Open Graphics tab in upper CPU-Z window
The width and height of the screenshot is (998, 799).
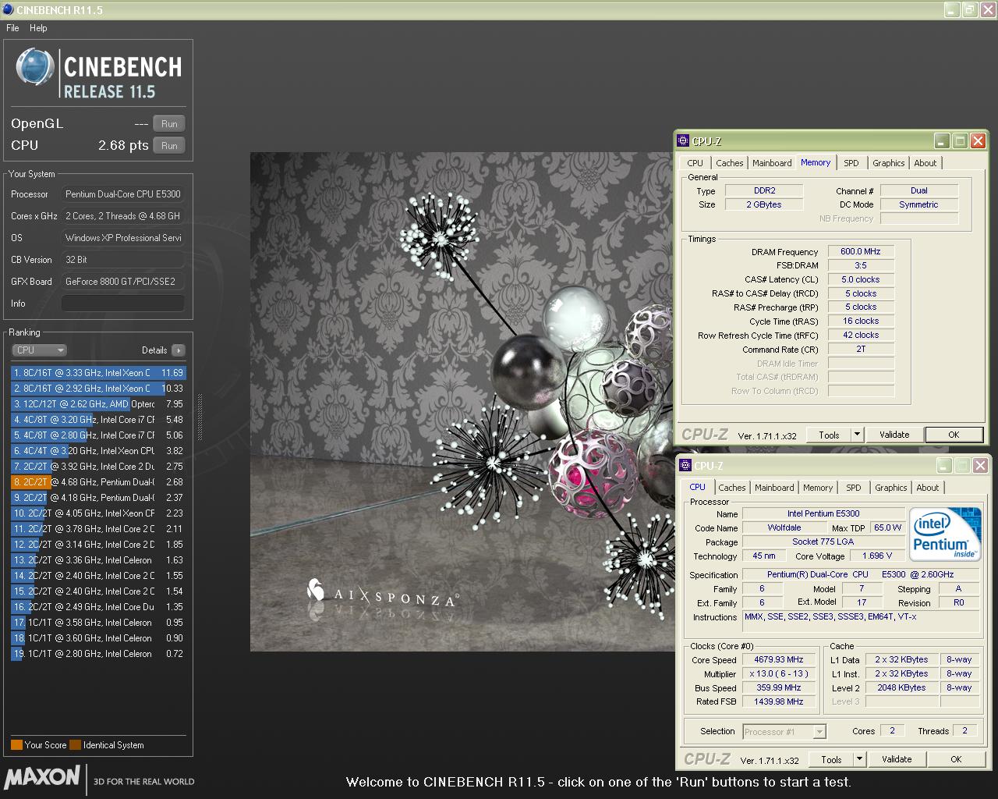tap(889, 163)
